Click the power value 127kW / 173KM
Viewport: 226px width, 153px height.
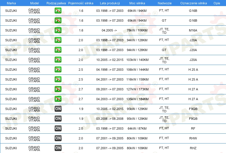(137, 89)
